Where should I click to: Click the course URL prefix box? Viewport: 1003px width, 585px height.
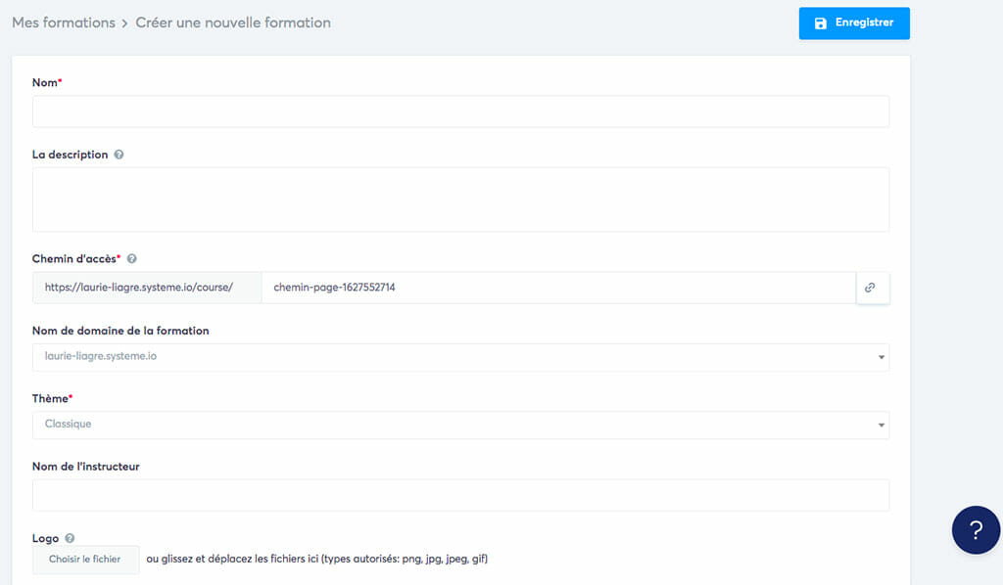click(147, 288)
